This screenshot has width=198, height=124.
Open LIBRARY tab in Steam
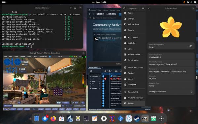tap(111, 14)
